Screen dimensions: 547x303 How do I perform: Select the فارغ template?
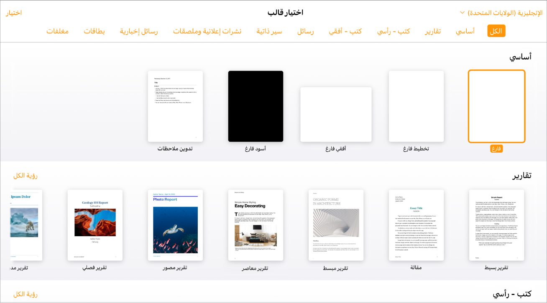pos(496,106)
